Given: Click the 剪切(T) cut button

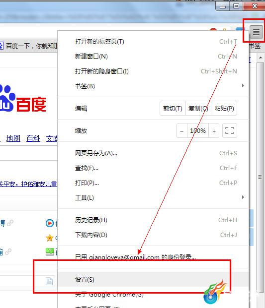Looking at the screenshot, I should tap(173, 109).
